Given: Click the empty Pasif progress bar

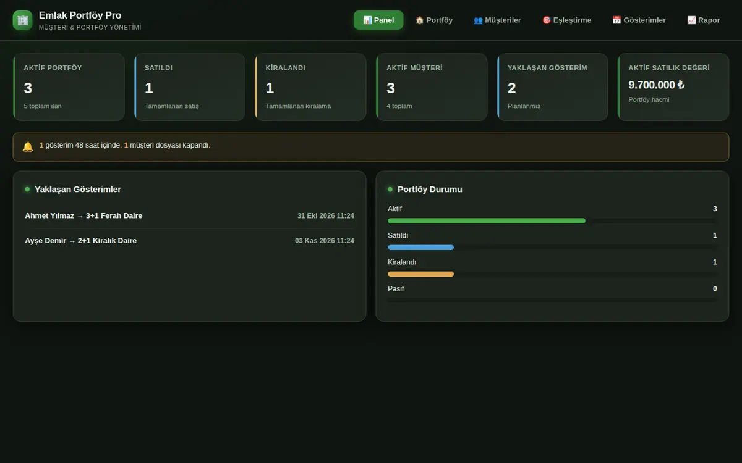Looking at the screenshot, I should pyautogui.click(x=552, y=300).
